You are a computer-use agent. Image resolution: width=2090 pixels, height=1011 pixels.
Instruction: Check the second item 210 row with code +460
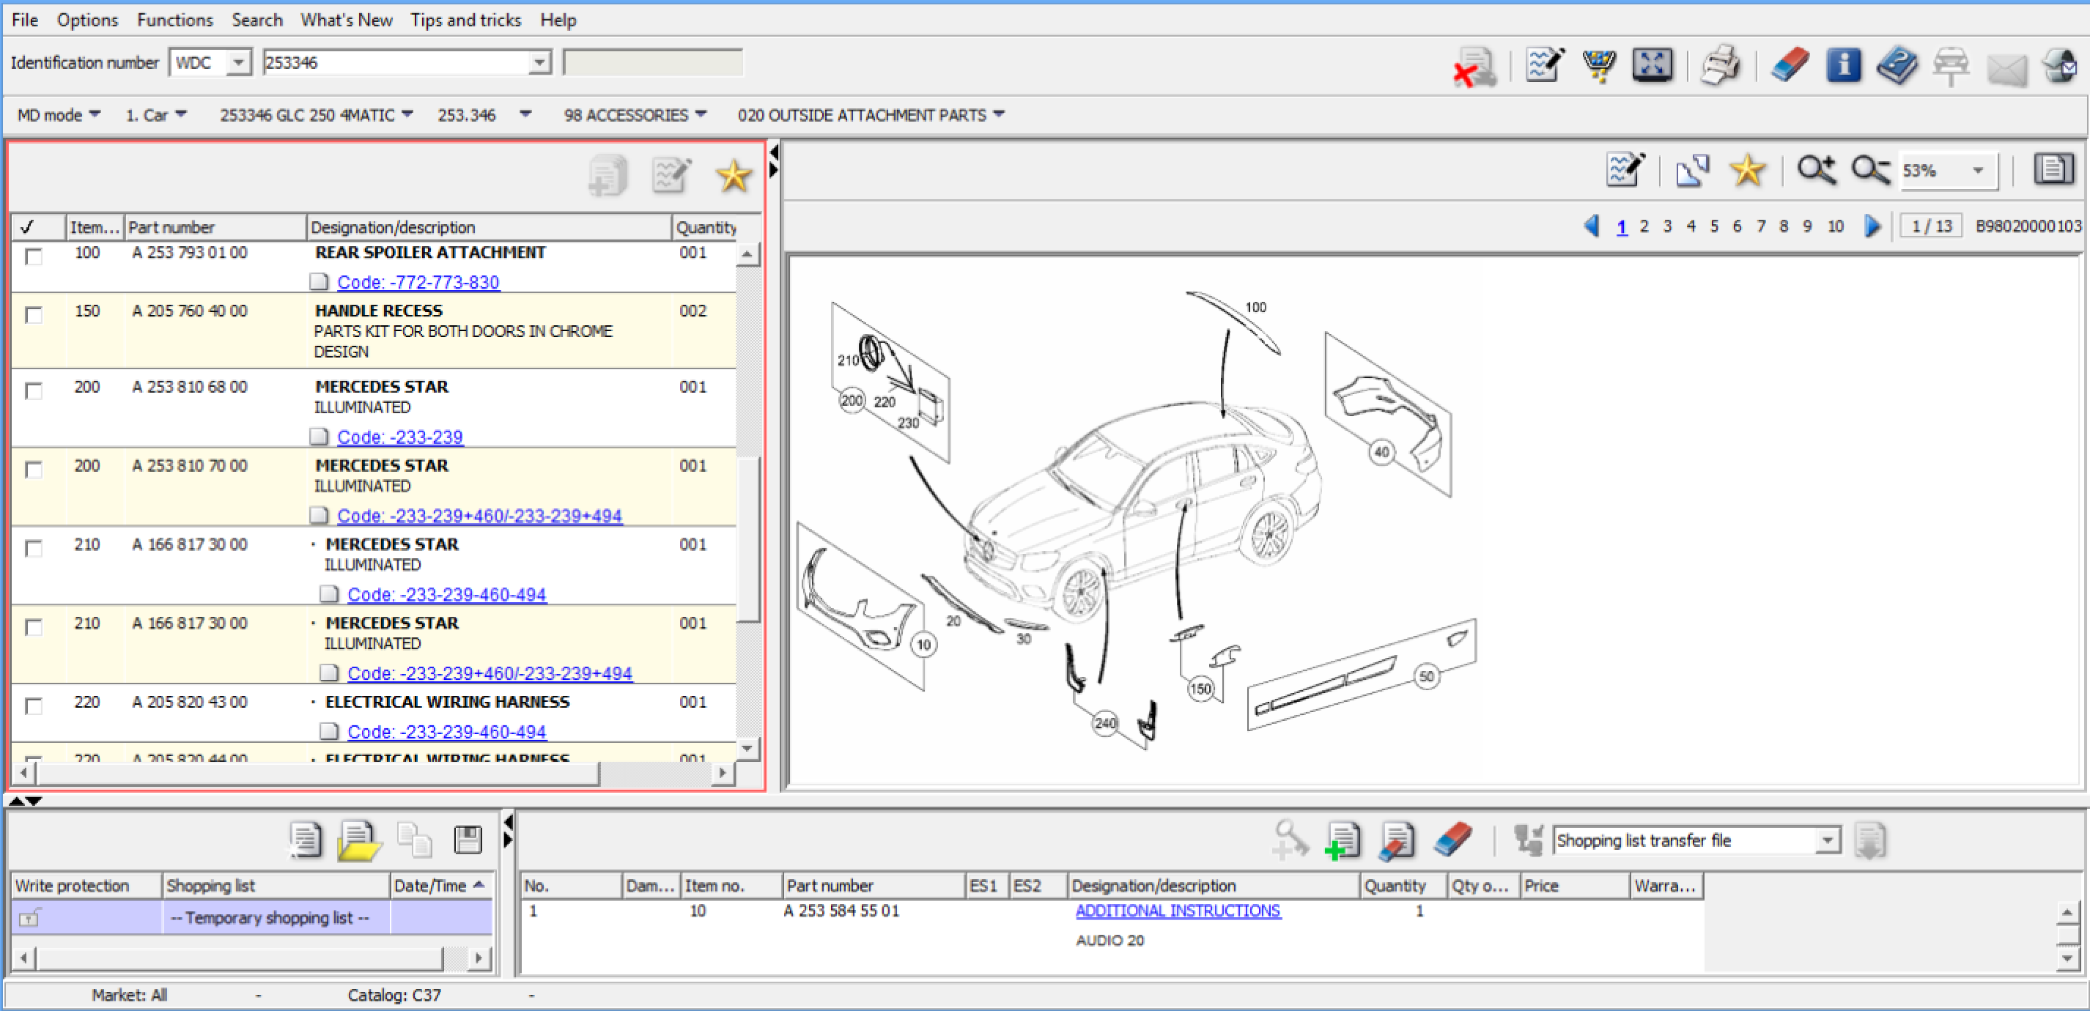click(x=33, y=627)
